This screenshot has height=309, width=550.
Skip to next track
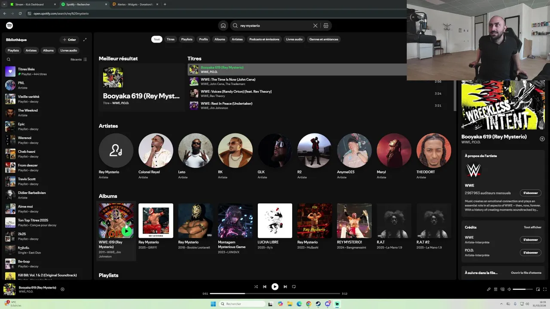[285, 287]
